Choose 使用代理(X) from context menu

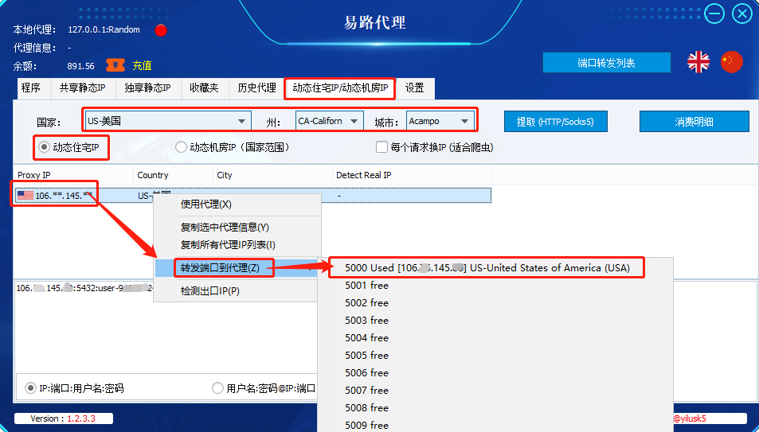(x=237, y=204)
